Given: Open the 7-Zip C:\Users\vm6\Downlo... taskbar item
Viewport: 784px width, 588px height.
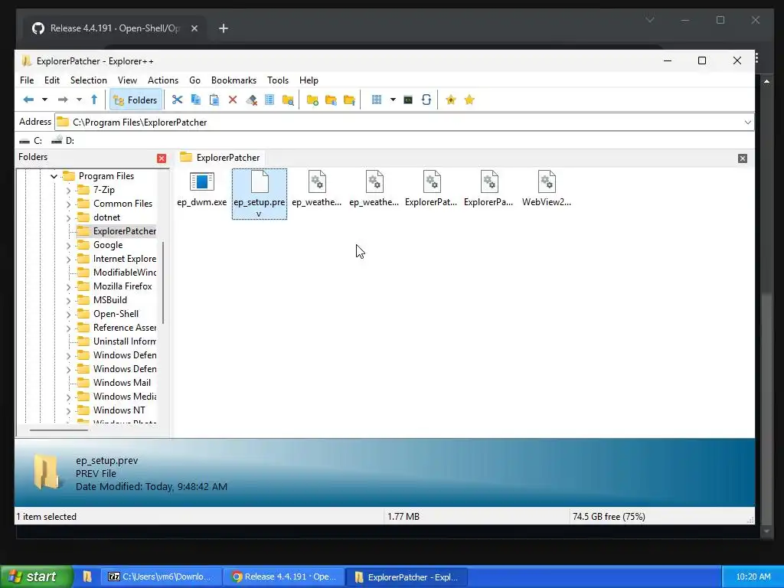Looking at the screenshot, I should coord(162,577).
